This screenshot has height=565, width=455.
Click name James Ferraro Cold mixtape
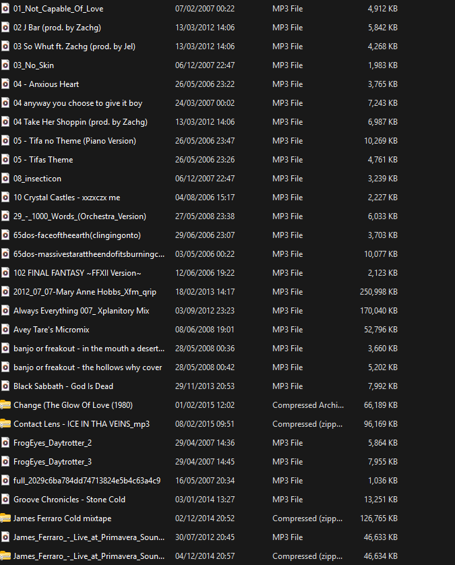click(62, 518)
